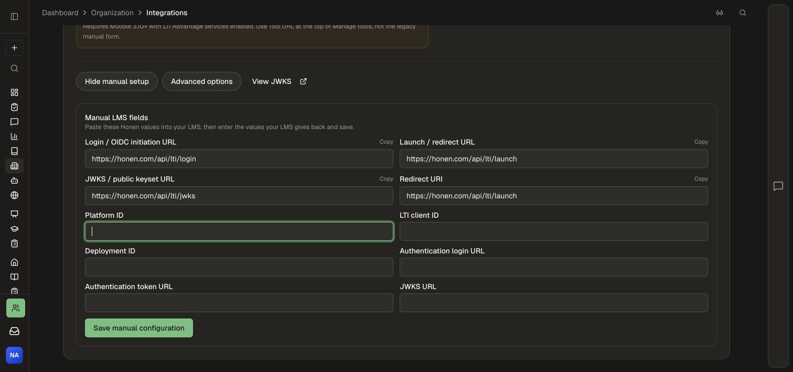Toggle the sidebar panel icon
The height and width of the screenshot is (372, 793).
(14, 16)
